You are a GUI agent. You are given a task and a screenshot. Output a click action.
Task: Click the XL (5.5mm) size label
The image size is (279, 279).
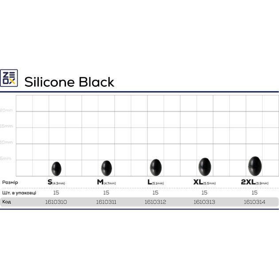[205, 182]
